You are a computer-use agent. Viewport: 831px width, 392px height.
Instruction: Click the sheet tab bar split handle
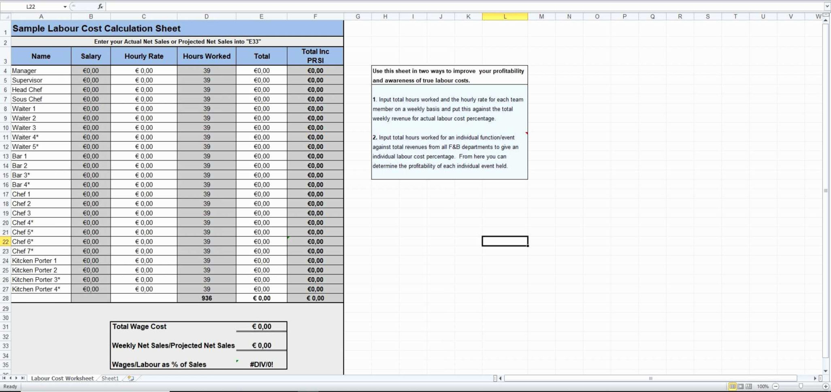[495, 378]
